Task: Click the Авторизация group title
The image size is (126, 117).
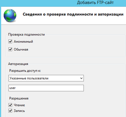Action: pyautogui.click(x=18, y=64)
